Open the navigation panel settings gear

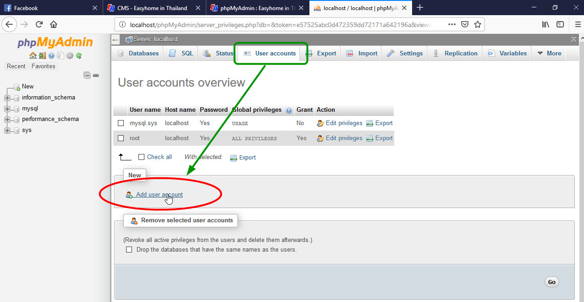[x=69, y=55]
